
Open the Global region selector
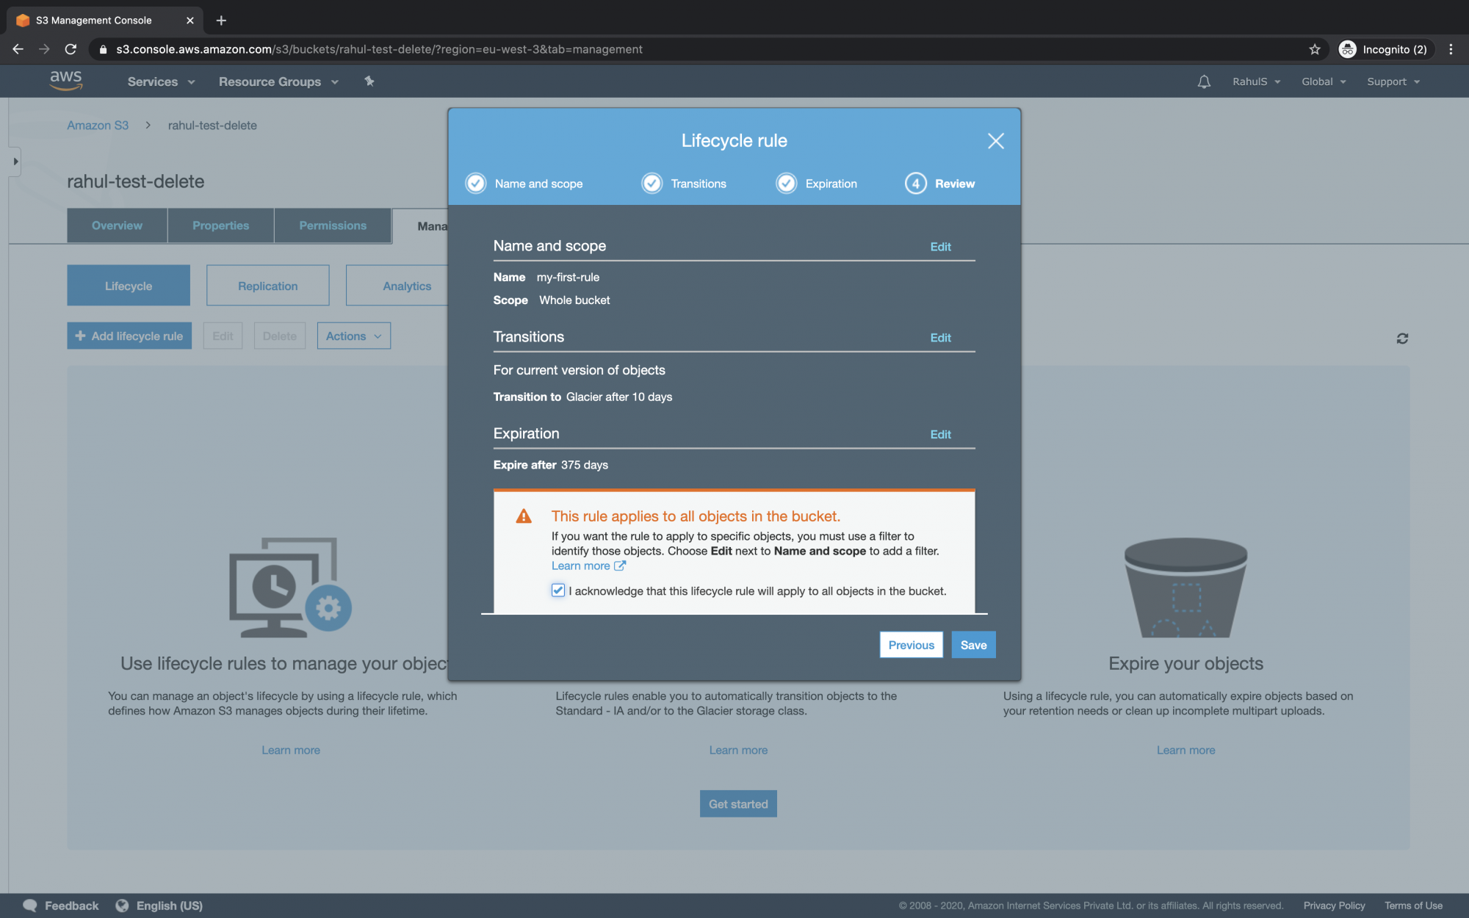point(1322,81)
